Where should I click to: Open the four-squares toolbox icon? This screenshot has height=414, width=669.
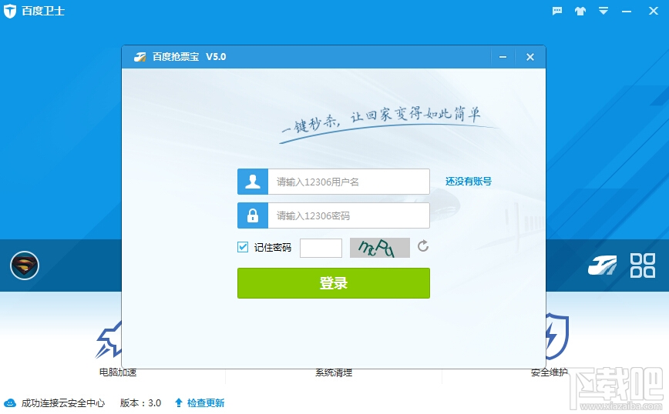[643, 265]
